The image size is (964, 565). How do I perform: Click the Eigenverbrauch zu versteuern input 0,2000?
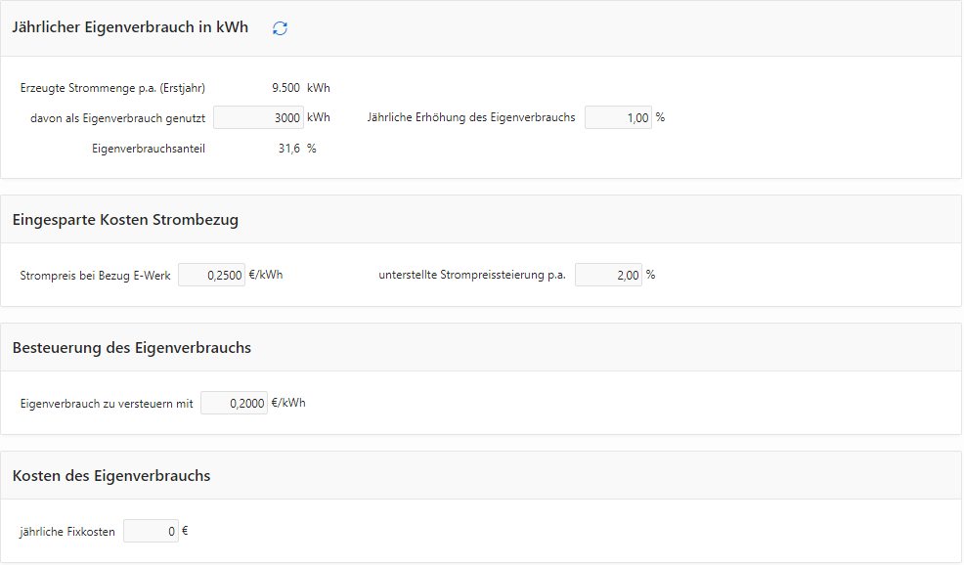click(234, 403)
